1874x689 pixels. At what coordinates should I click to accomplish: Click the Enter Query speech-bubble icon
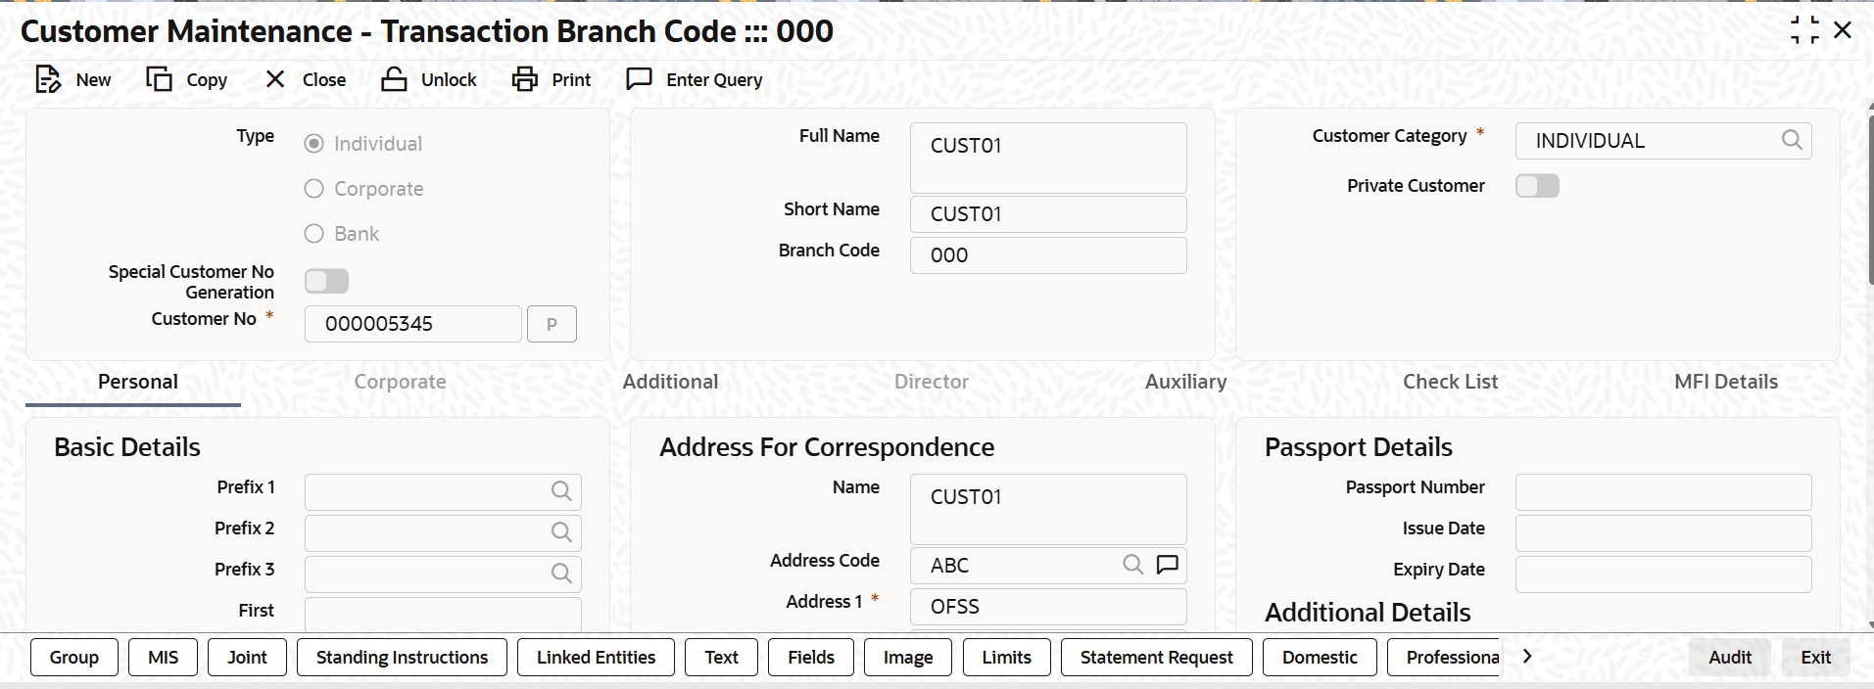point(640,79)
